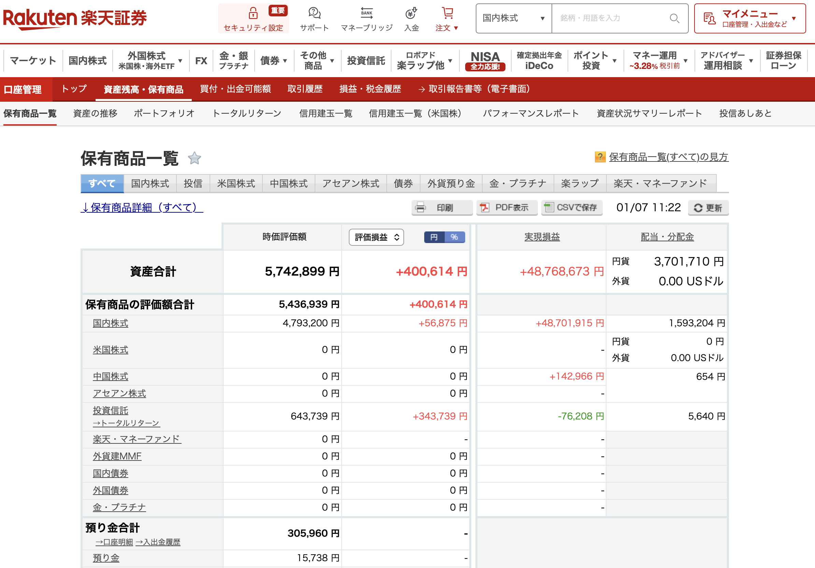The image size is (815, 568).
Task: Click the 更新 refresh button
Action: [x=708, y=208]
